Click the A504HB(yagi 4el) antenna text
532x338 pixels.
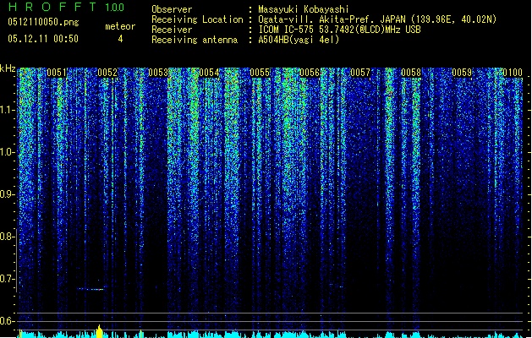click(299, 40)
